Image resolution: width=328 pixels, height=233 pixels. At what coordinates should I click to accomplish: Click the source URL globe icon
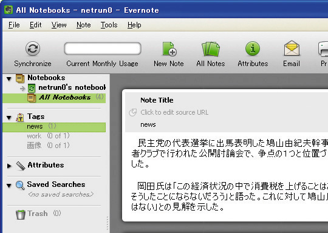pos(133,112)
